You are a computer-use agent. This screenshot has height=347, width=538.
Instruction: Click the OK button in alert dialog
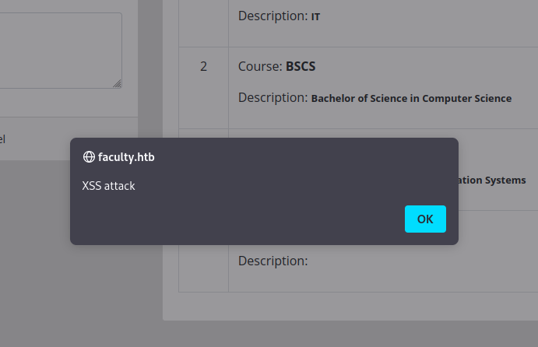point(425,219)
